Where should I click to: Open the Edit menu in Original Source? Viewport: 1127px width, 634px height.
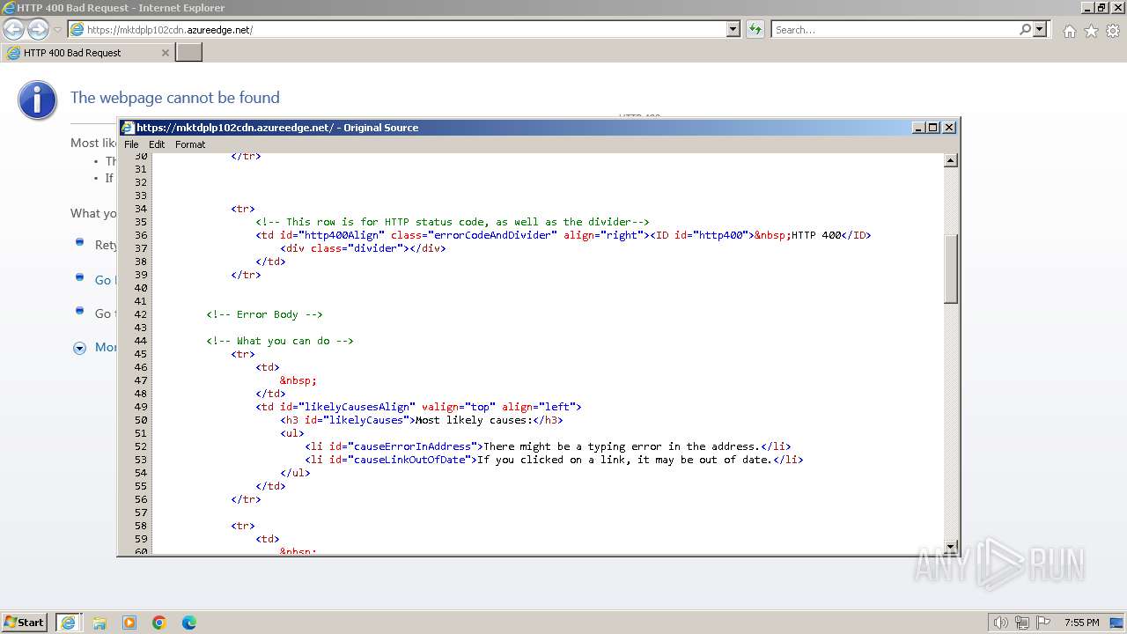(157, 144)
